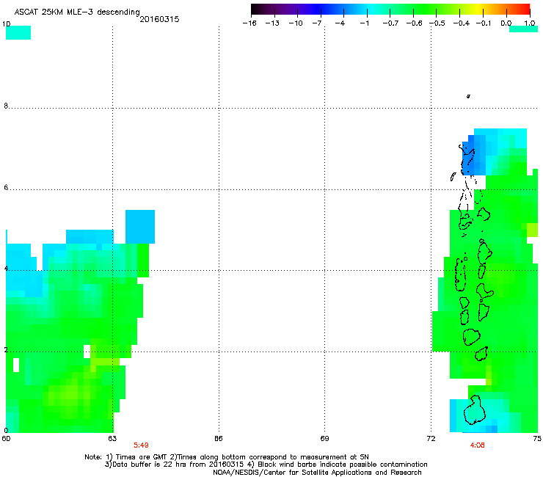The height and width of the screenshot is (477, 543).
Task: Click the latitude axis label "2"
Action: [6, 349]
